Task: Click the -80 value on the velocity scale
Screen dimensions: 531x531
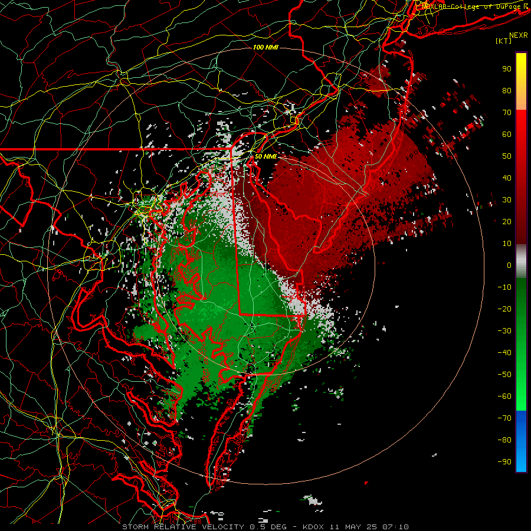Action: coord(504,440)
